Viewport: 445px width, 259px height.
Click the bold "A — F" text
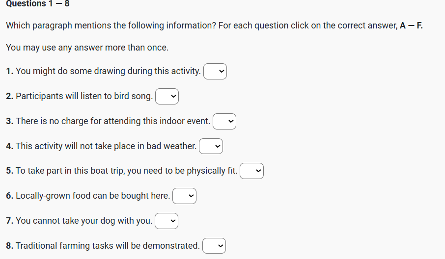point(411,26)
